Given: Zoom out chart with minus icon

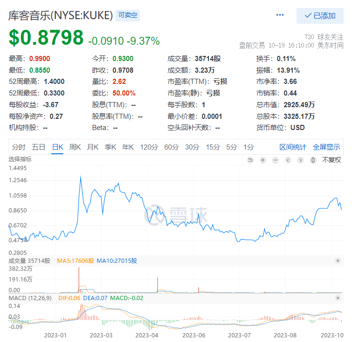Looking at the screenshot, I should coord(275,160).
